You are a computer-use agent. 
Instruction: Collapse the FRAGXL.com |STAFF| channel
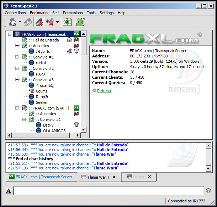(x=17, y=108)
